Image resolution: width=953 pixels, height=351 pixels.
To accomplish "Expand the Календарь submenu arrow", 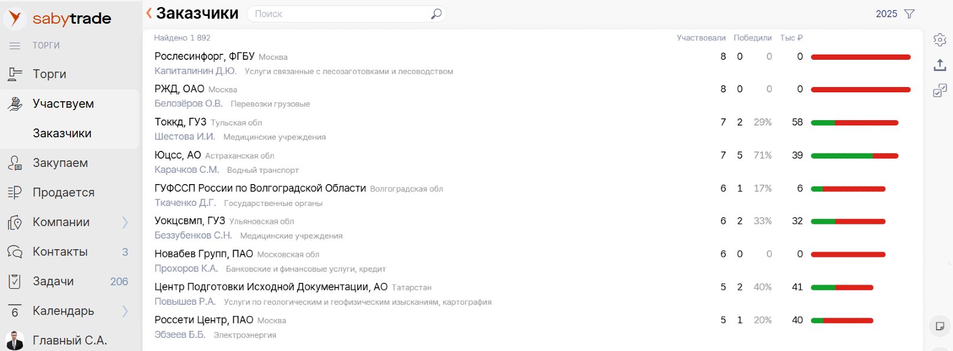I will [x=125, y=311].
